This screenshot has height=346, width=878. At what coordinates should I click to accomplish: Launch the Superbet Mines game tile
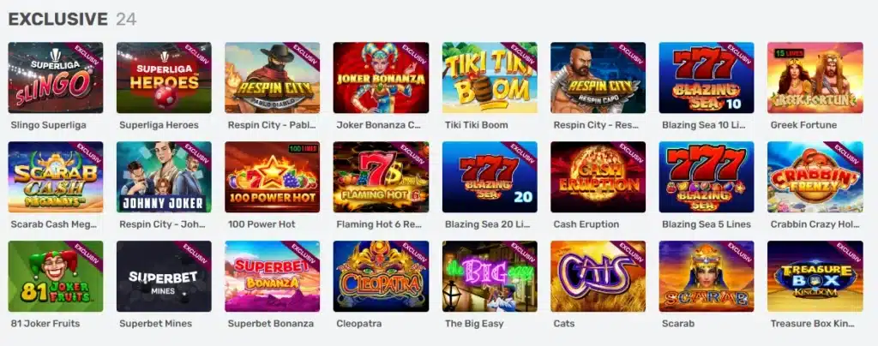(164, 276)
